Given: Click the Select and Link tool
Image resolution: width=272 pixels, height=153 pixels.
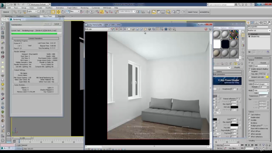Looking at the screenshot, I should pyautogui.click(x=15, y=12).
